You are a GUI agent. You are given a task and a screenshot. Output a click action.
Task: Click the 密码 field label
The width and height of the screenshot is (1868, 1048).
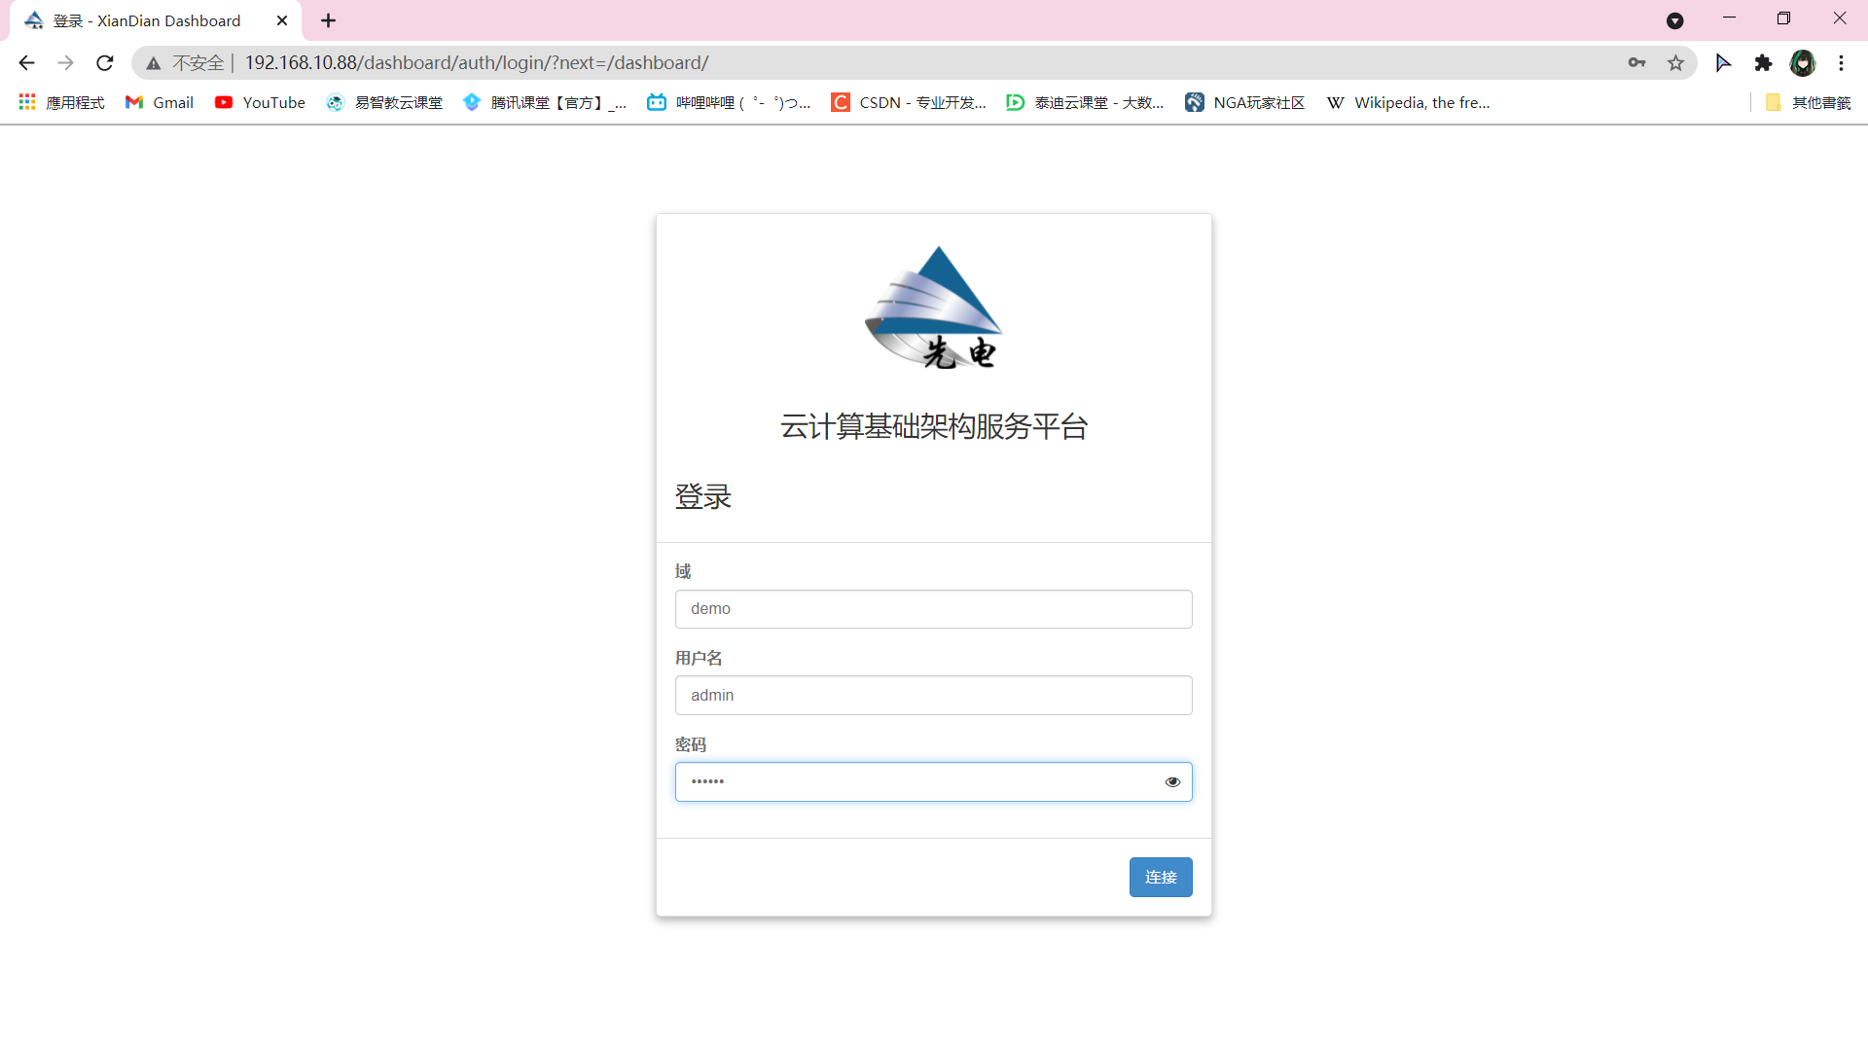pyautogui.click(x=691, y=744)
